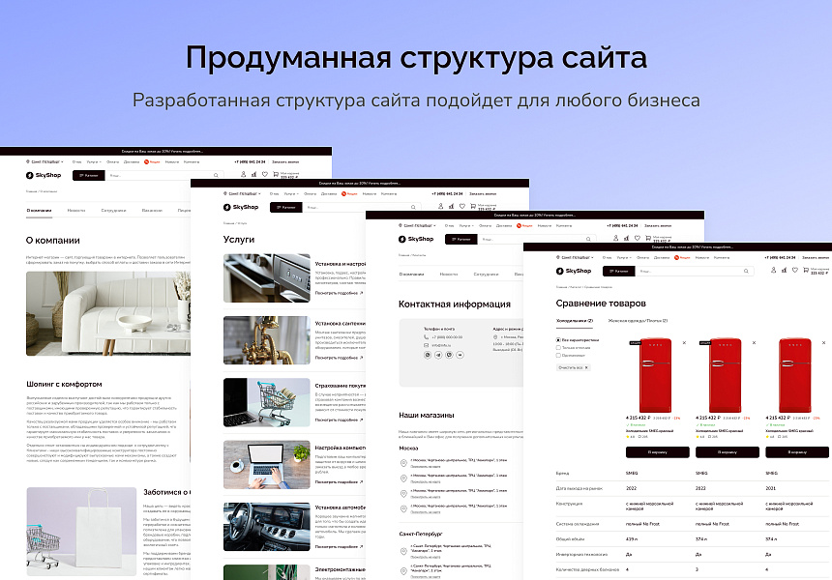Image resolution: width=832 pixels, height=580 pixels.
Task: Check the third filter checkbox under 'Только отличия'
Action: tap(558, 356)
